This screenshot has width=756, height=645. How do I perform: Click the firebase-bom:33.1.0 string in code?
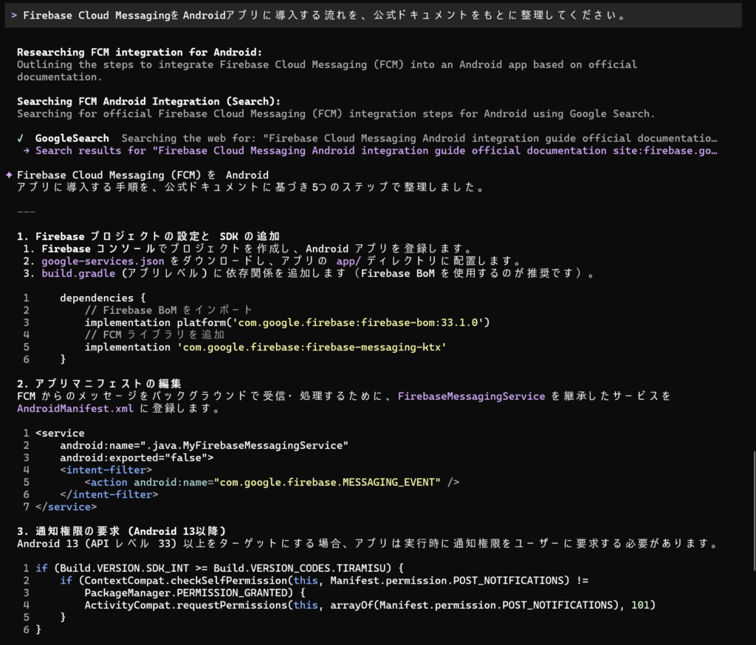pyautogui.click(x=358, y=322)
